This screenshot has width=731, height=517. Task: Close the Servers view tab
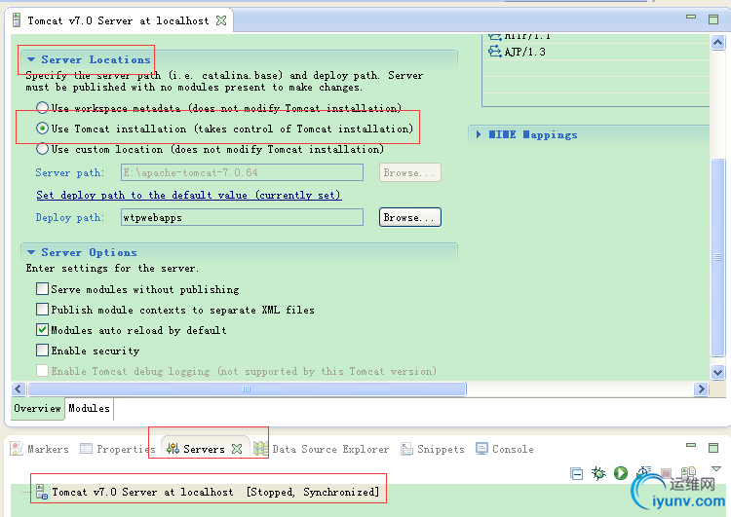point(237,449)
